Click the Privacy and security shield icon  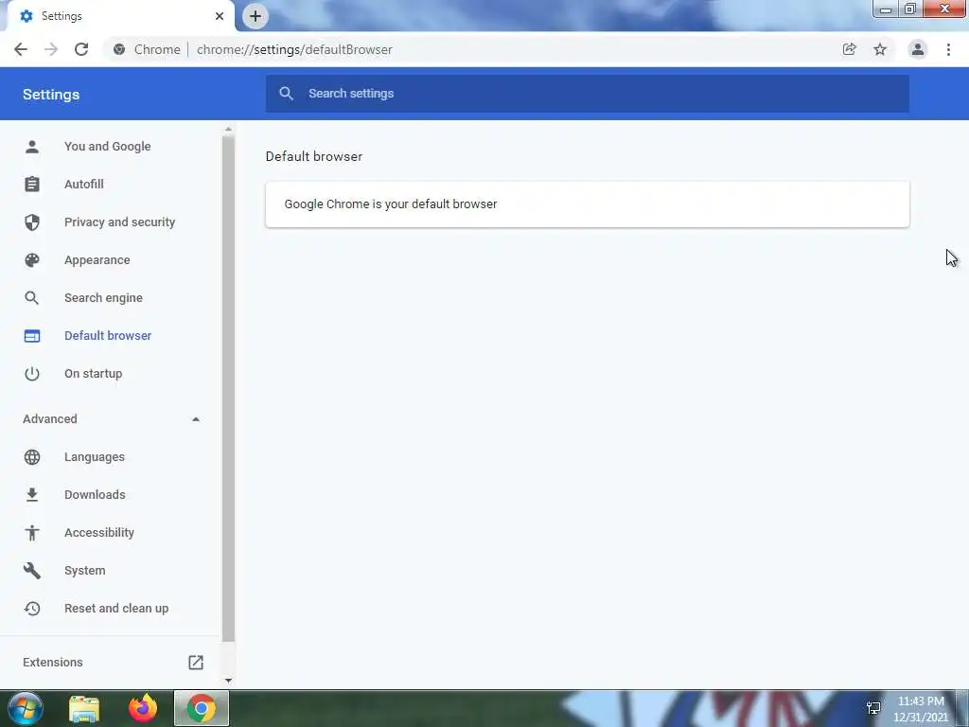pos(32,222)
